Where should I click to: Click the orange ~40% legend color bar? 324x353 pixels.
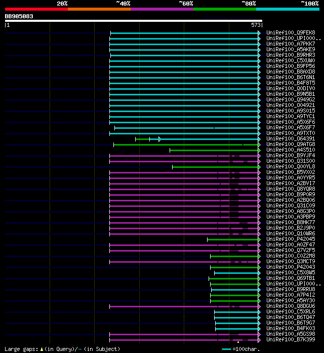click(x=99, y=9)
